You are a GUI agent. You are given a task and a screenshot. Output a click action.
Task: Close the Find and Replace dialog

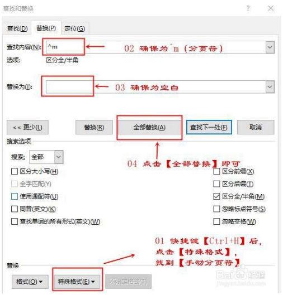pos(271,8)
